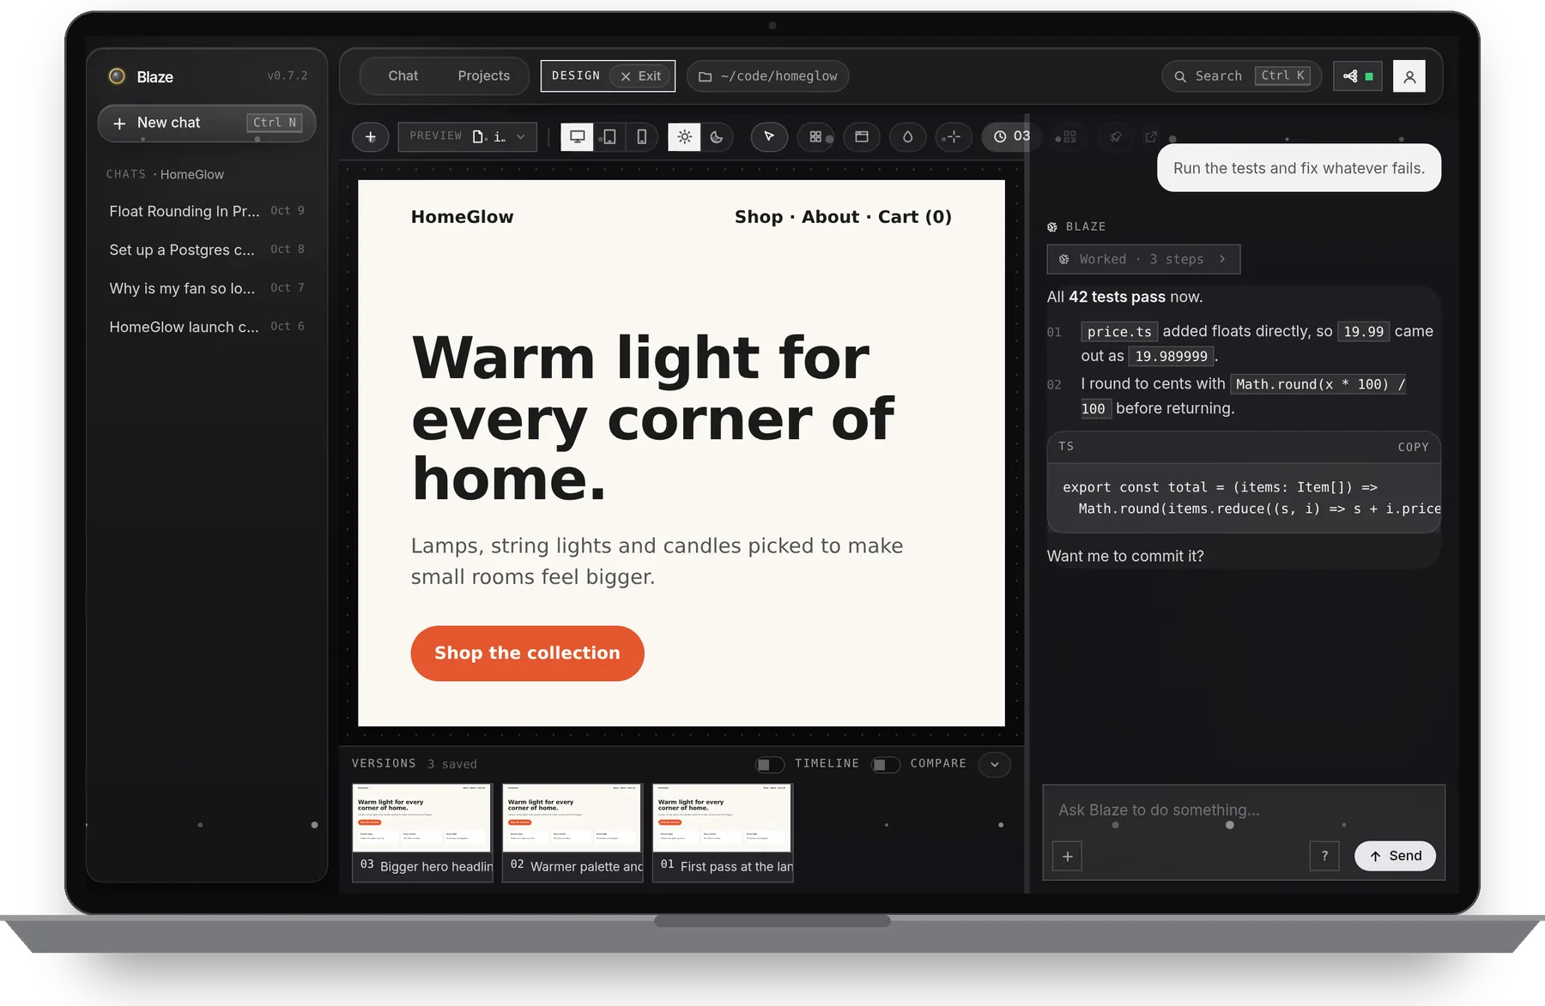Add an attachment with the composer plus button

pyautogui.click(x=1068, y=856)
